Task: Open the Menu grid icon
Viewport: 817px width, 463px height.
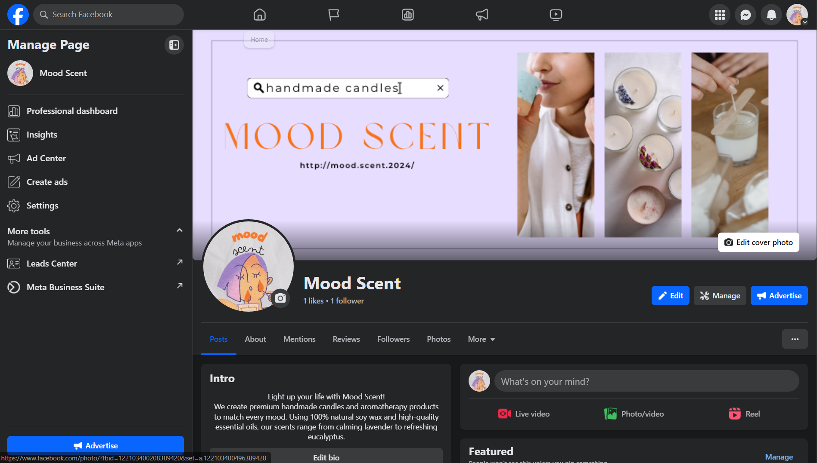Action: click(x=720, y=15)
